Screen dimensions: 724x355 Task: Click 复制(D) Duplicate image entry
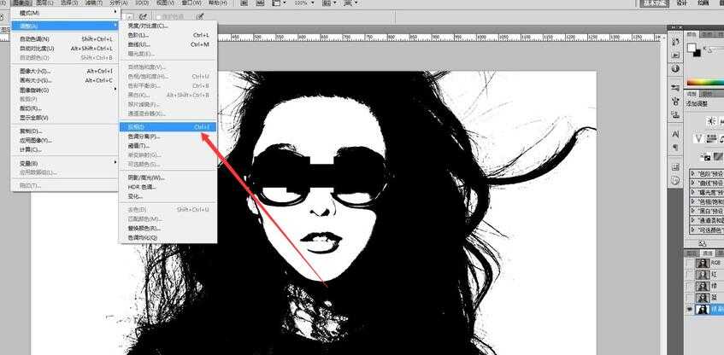pos(65,131)
